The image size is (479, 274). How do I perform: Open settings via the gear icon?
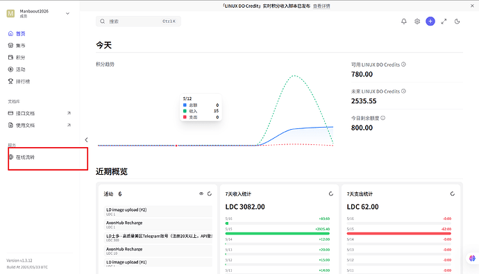417,22
